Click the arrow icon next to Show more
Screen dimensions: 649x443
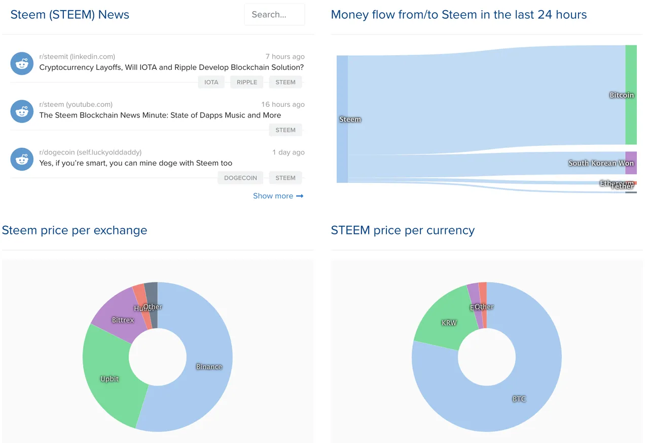pyautogui.click(x=300, y=196)
